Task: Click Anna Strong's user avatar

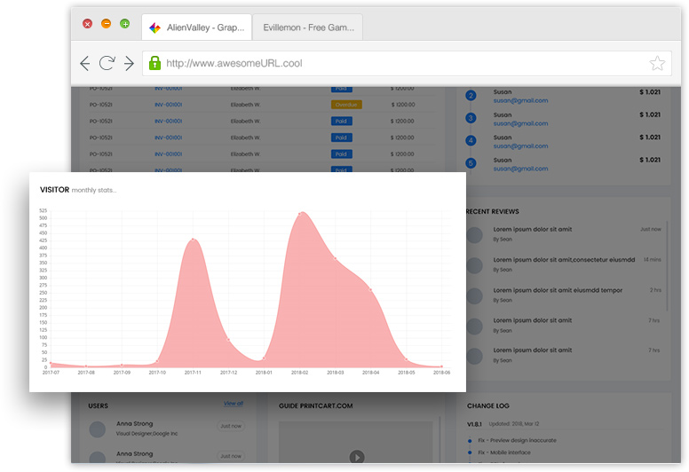Action: click(x=98, y=429)
